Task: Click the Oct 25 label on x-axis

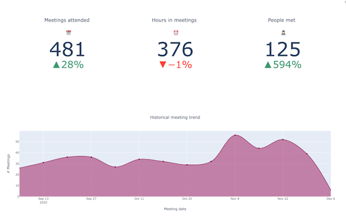Action: 187,199
